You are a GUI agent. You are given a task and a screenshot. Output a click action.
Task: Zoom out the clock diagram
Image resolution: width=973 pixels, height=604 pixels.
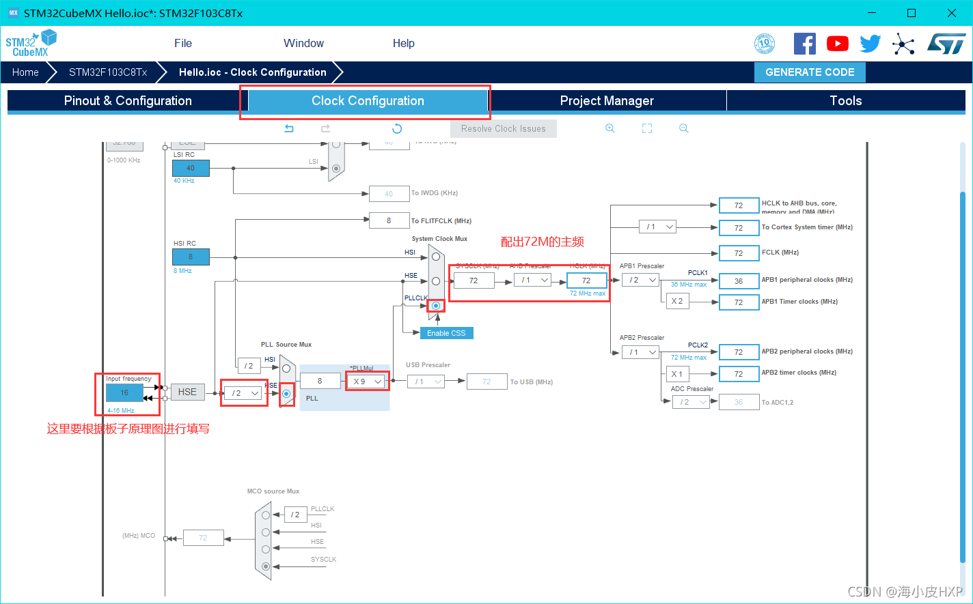pyautogui.click(x=683, y=128)
